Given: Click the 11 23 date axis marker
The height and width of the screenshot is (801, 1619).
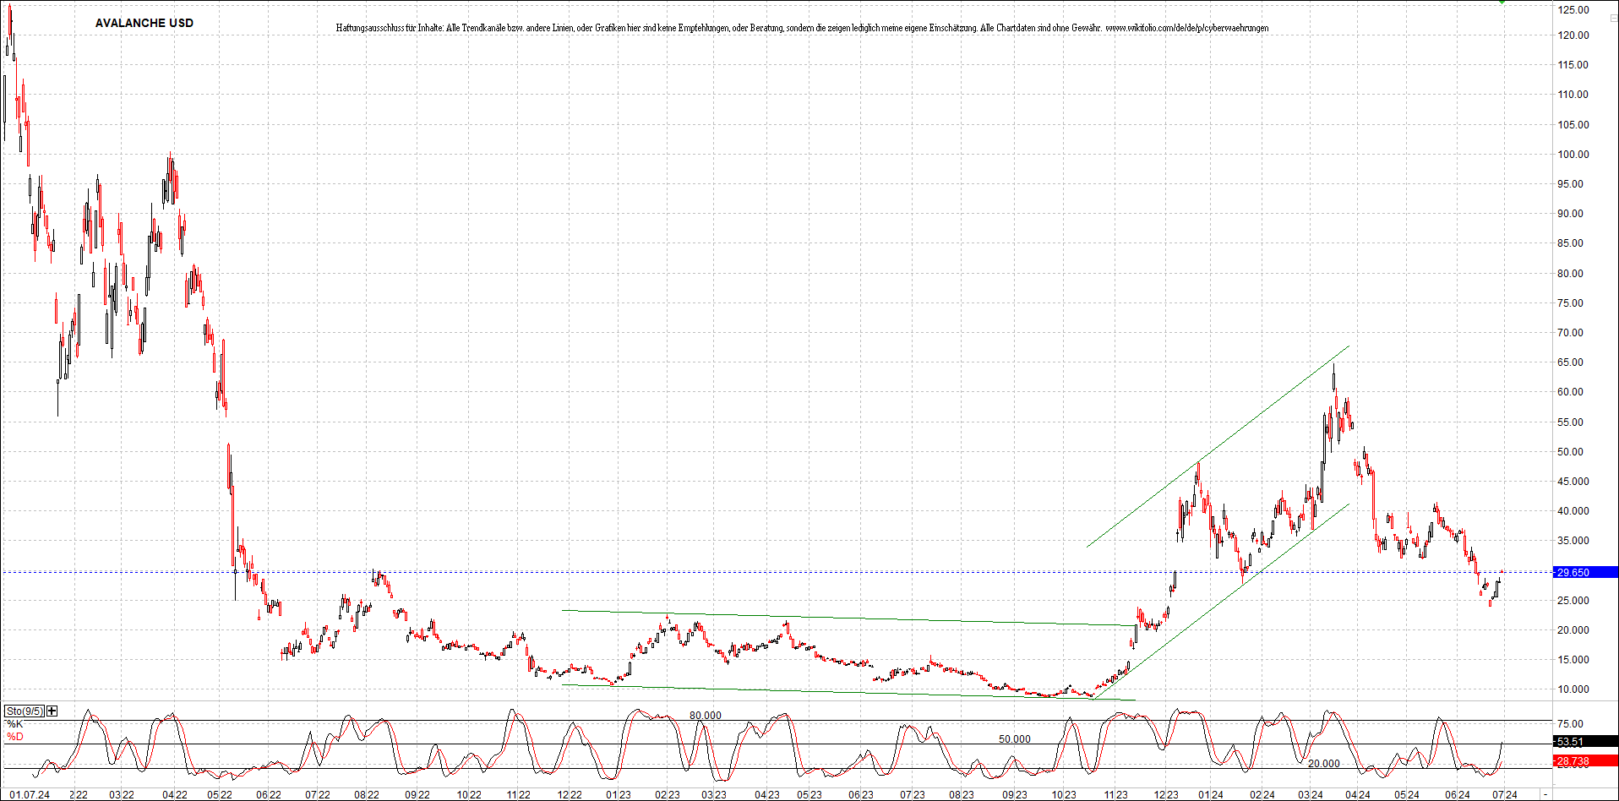Looking at the screenshot, I should tap(1116, 795).
